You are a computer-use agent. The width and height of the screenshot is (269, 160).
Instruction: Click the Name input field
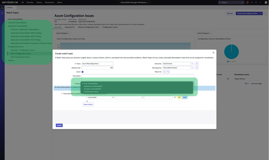click(97, 63)
